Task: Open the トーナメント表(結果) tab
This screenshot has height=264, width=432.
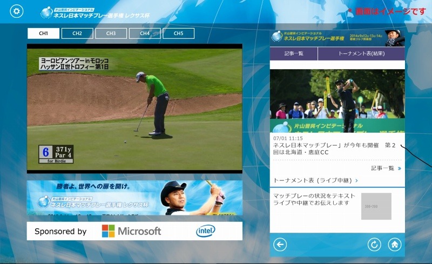Action: (x=361, y=53)
